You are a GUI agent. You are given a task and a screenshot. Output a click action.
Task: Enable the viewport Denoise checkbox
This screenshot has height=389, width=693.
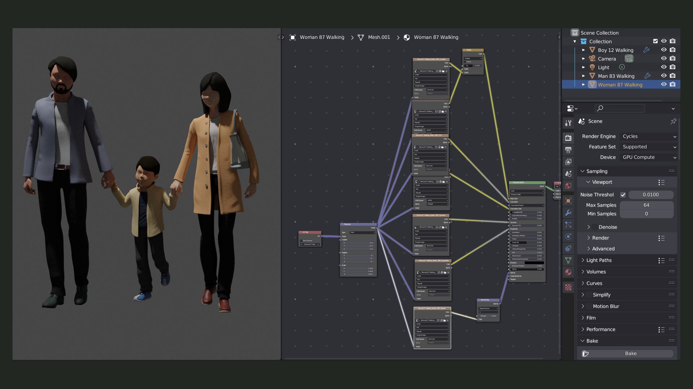click(x=595, y=227)
